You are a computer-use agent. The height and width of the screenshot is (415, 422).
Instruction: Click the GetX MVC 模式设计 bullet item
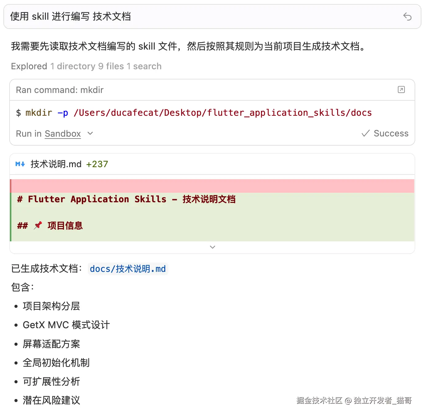pos(66,325)
